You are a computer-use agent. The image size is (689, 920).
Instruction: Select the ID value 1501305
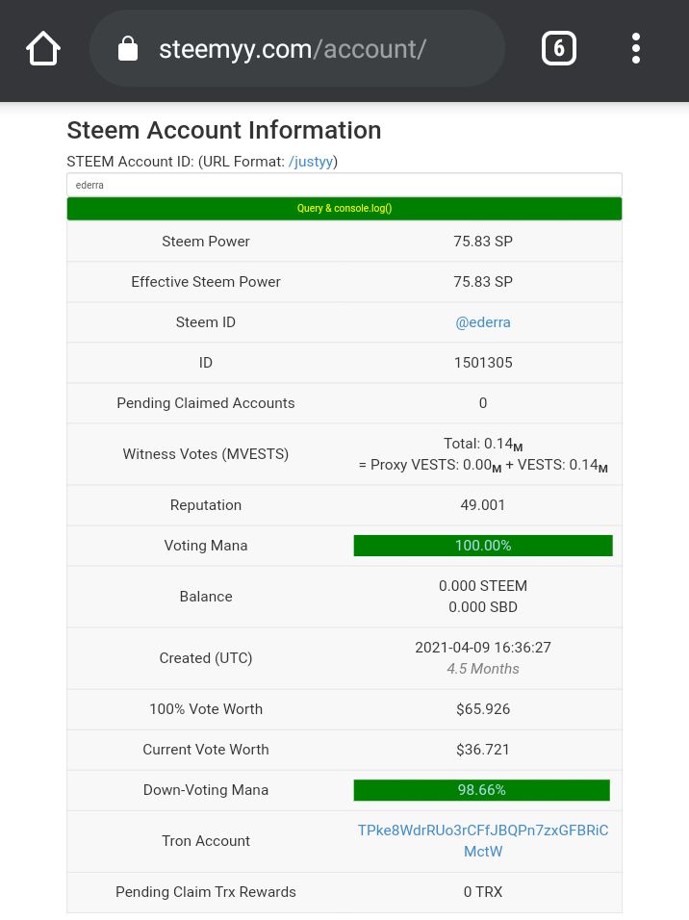[483, 363]
